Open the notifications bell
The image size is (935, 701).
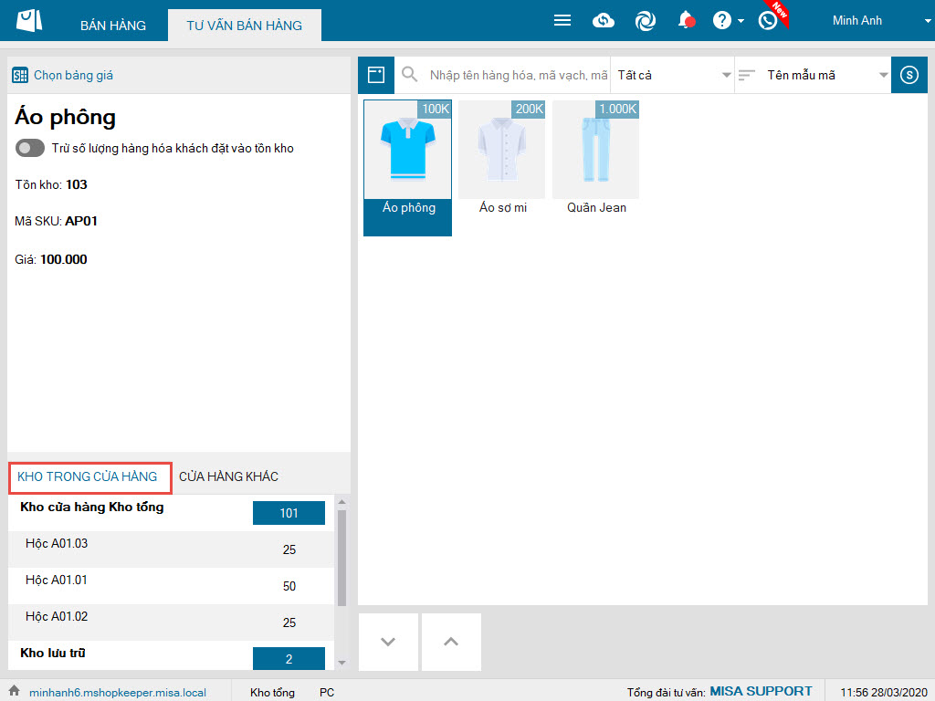[687, 20]
